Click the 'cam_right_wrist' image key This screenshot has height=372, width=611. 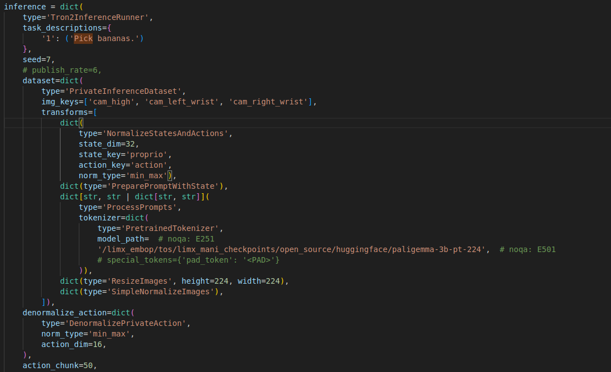point(267,102)
